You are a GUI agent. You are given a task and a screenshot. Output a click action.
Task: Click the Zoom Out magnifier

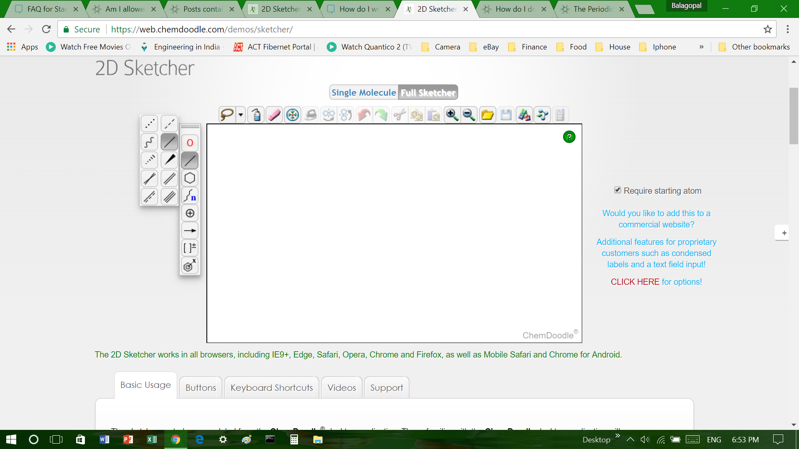pyautogui.click(x=469, y=115)
